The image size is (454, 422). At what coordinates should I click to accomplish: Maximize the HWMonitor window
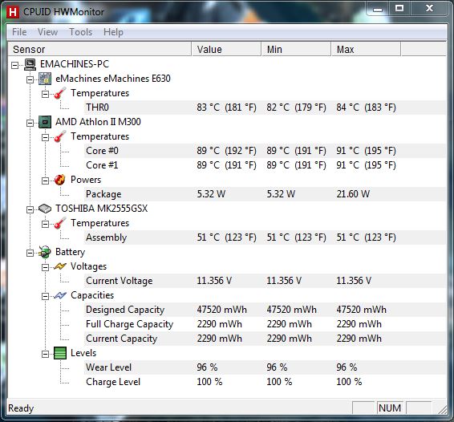(x=399, y=9)
